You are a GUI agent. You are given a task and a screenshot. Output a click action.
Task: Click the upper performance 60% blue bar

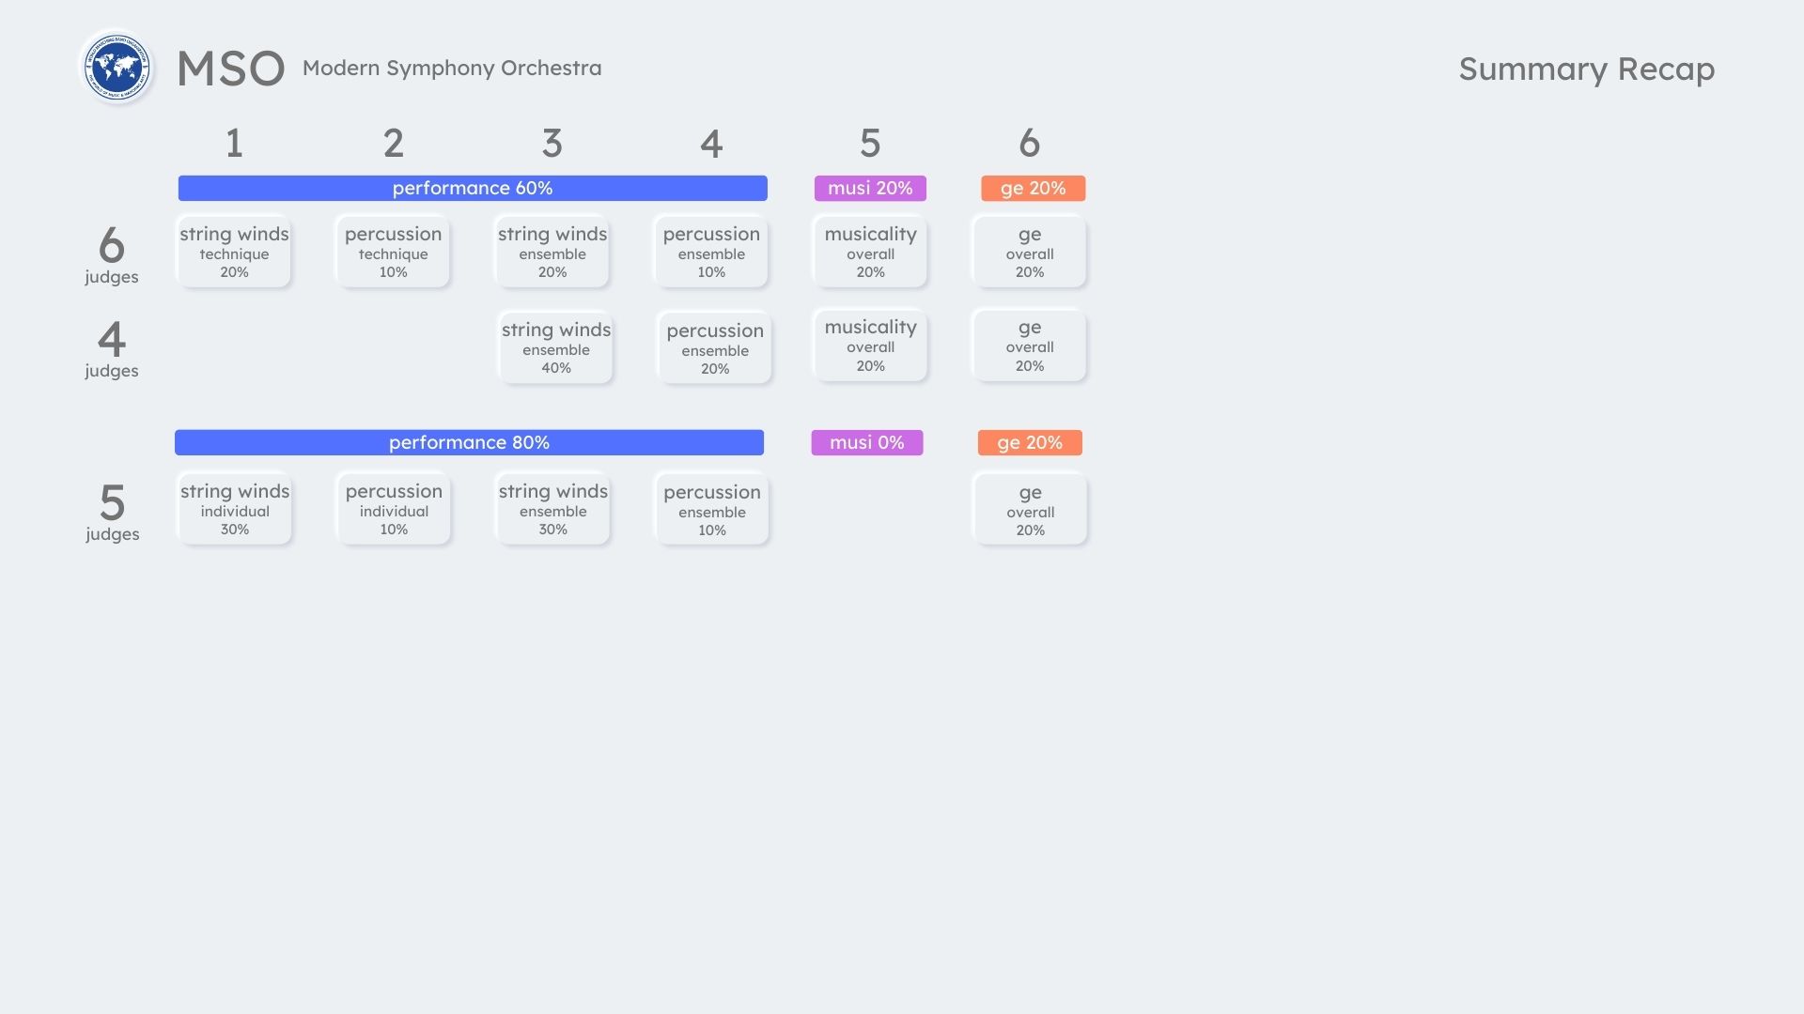473,188
